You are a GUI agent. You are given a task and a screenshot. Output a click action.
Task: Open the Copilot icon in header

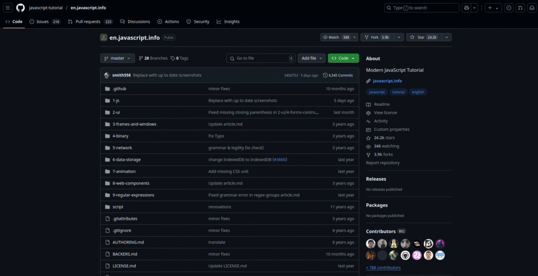pos(467,8)
